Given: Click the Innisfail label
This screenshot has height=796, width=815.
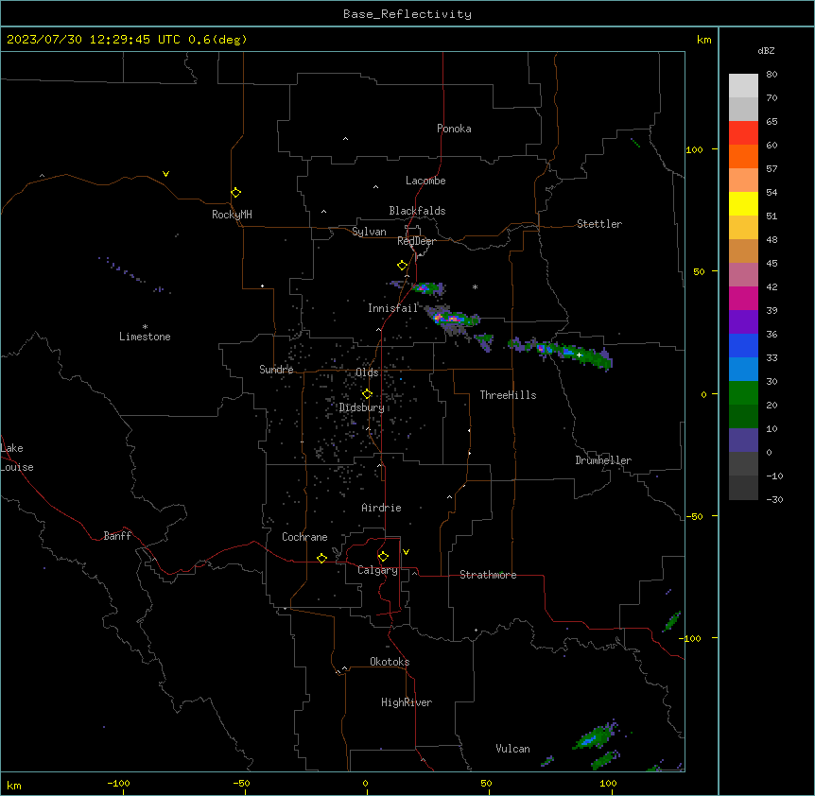Looking at the screenshot, I should tap(393, 308).
